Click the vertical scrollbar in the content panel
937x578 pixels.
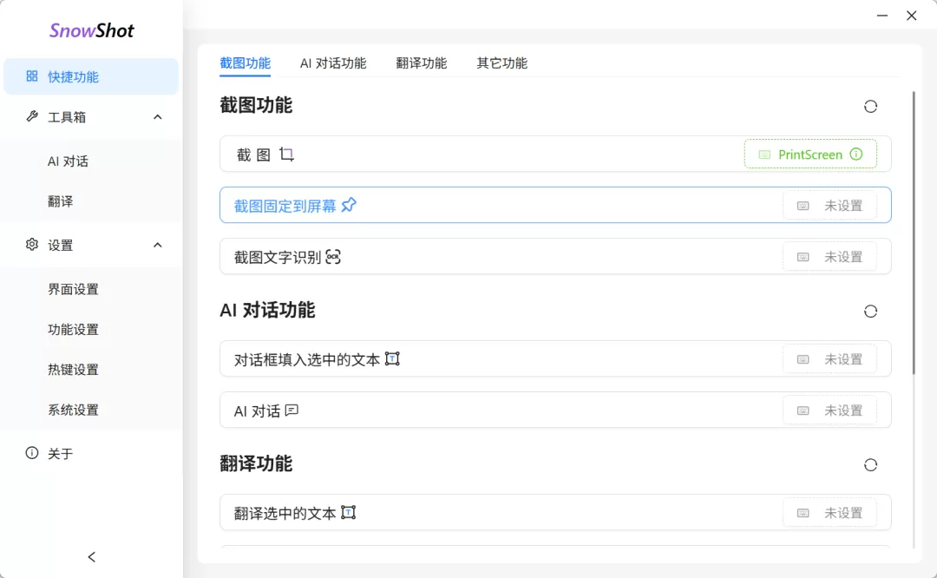pos(913,233)
